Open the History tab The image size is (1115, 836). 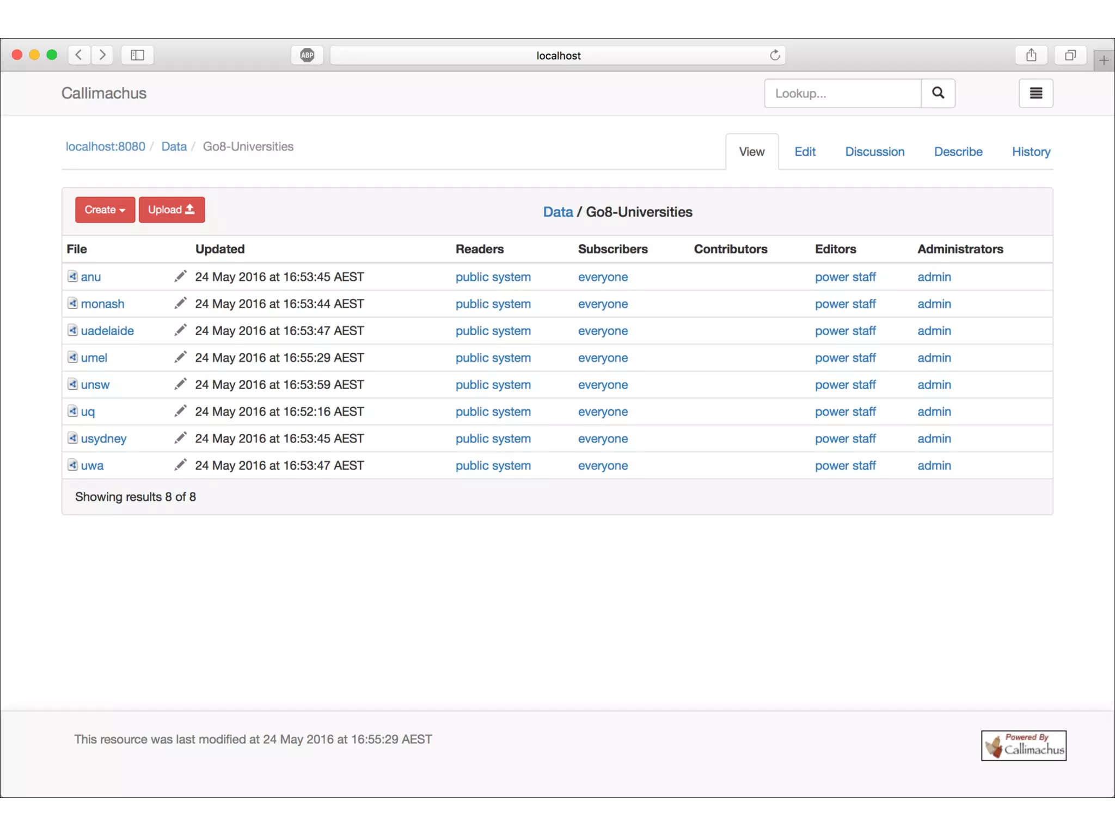(x=1031, y=152)
